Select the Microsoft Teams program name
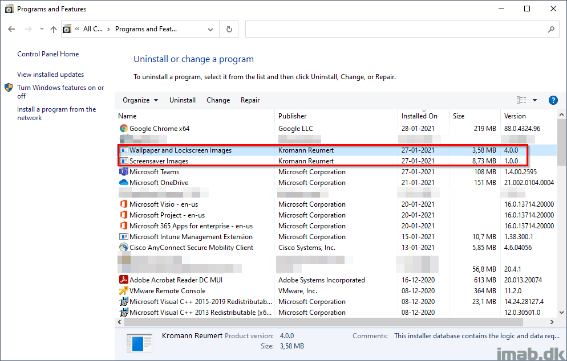567x361 pixels. point(155,172)
